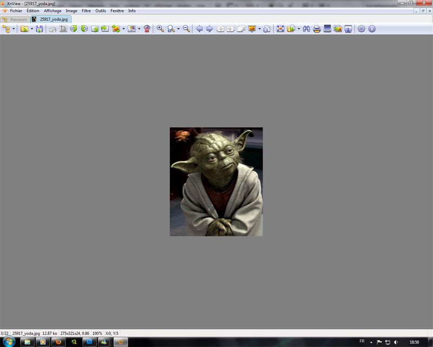Click 12.87 ko file size in status bar
This screenshot has height=347, width=433.
50,333
